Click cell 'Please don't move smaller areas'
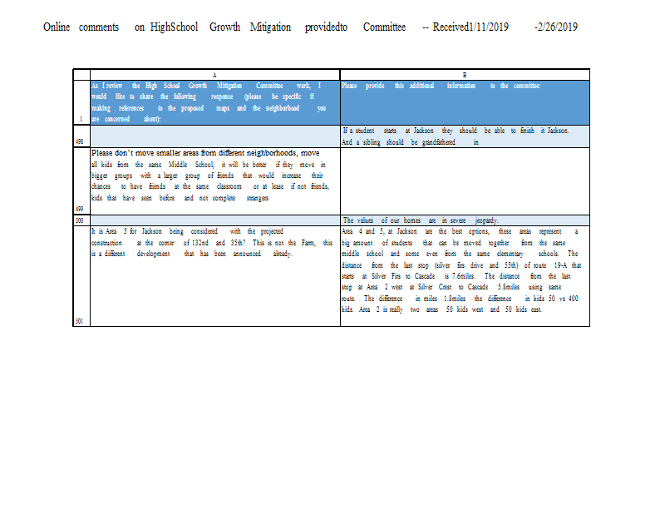 tap(215, 181)
